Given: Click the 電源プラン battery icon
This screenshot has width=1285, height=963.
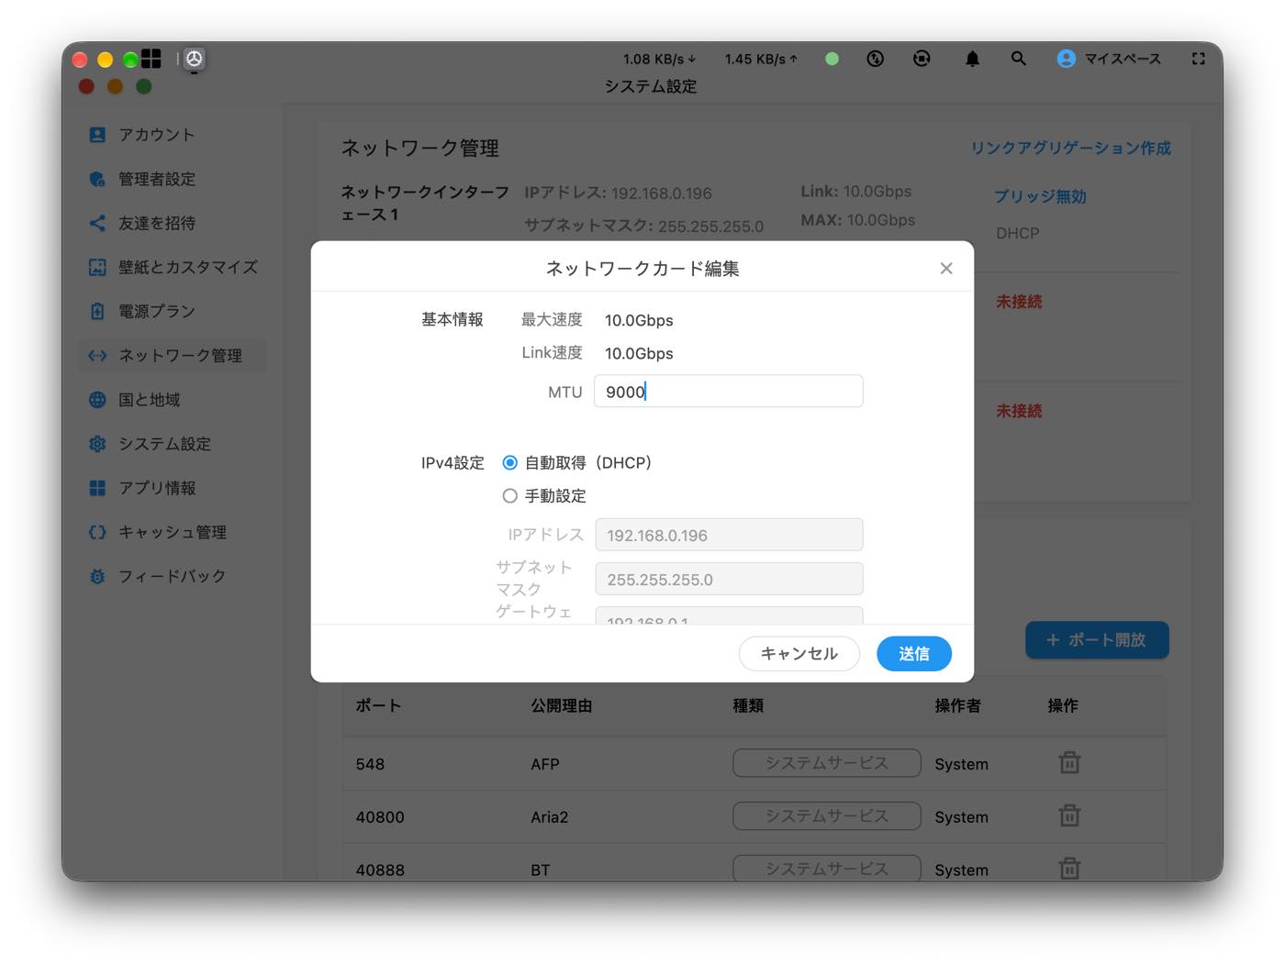Looking at the screenshot, I should [x=97, y=311].
